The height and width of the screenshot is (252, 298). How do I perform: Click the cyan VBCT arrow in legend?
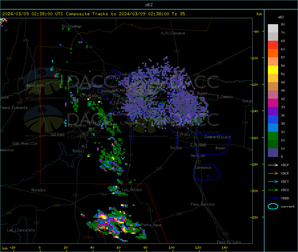(x=273, y=181)
